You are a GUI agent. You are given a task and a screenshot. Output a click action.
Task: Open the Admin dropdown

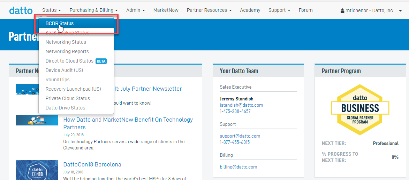tap(136, 10)
